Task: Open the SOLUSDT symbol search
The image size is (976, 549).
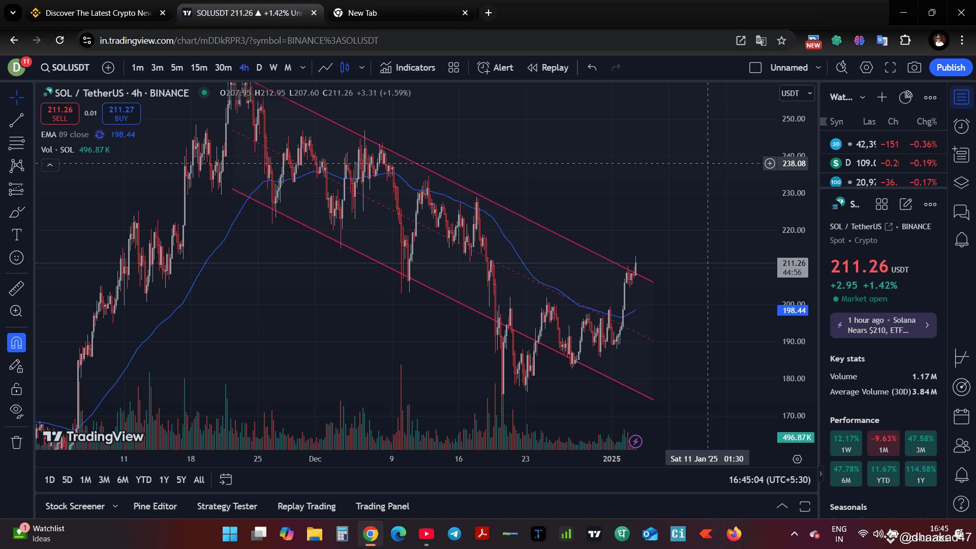Action: pos(65,68)
